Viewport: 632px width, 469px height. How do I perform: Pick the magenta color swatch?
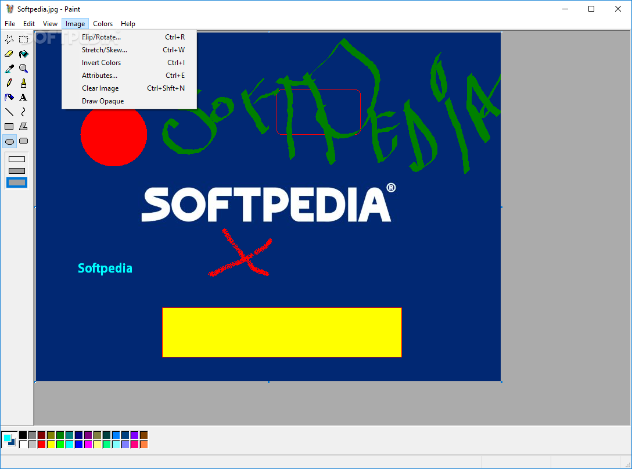(x=88, y=445)
